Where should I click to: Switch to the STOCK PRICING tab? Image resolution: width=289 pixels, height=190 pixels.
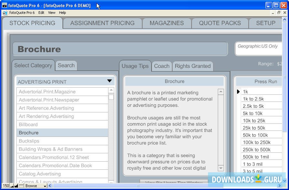[32, 23]
